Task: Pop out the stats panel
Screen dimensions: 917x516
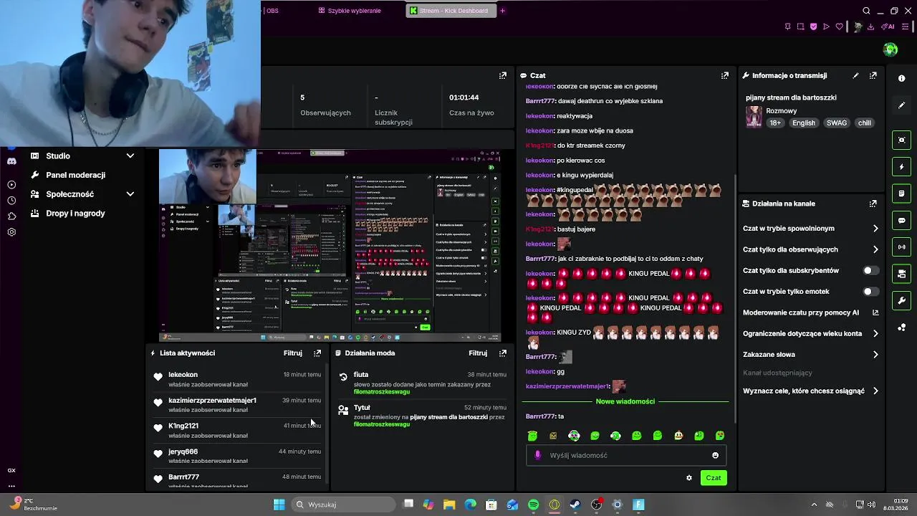Action: pos(503,75)
